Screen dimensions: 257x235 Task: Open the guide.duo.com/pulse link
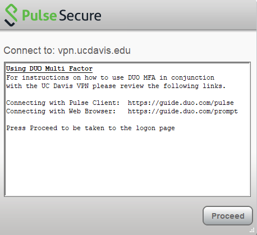click(181, 103)
